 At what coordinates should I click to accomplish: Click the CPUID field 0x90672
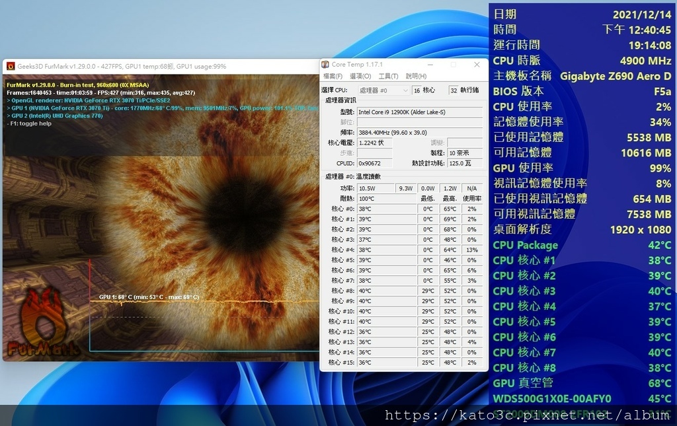pyautogui.click(x=375, y=163)
